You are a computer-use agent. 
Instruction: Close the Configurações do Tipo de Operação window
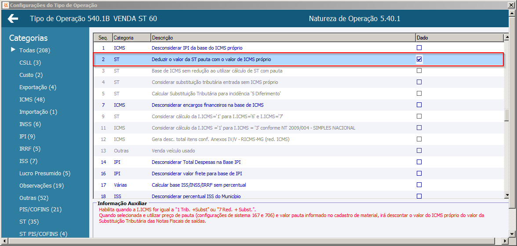coord(512,5)
